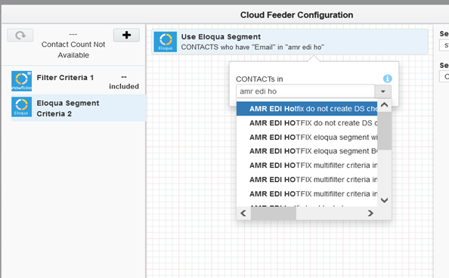Click the Eloqua icon in Use Eloqua Segment header
This screenshot has height=278, width=449.
(x=166, y=42)
